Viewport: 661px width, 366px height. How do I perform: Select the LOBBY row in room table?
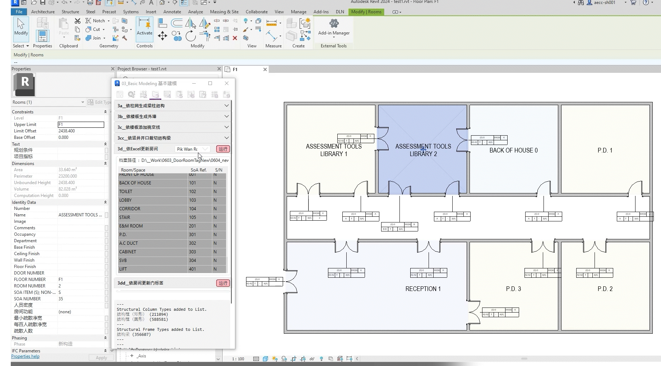[172, 200]
